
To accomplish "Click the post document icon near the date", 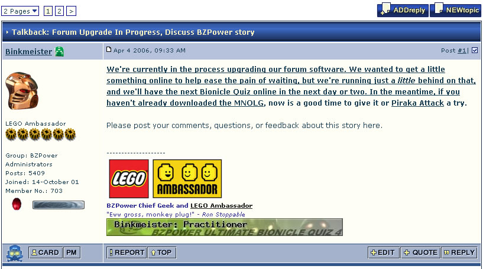I will click(109, 50).
